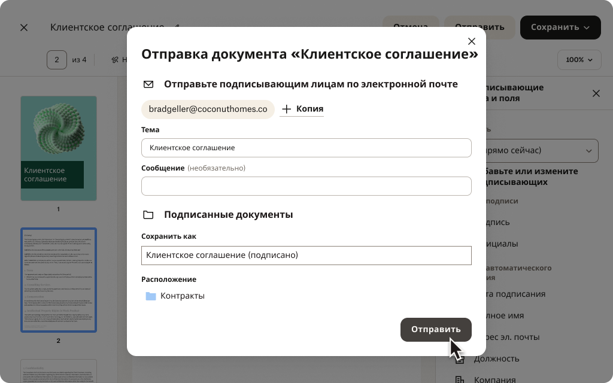Select the Компания field in the side panel
This screenshot has height=383, width=613.
coord(494,379)
